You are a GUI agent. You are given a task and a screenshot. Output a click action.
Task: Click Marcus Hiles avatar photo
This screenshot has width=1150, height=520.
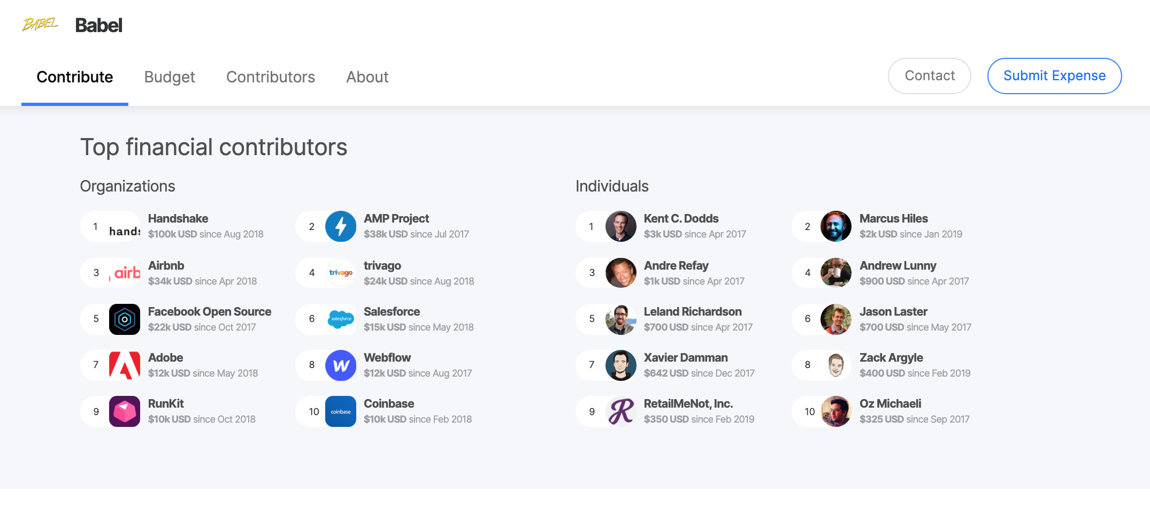836,226
